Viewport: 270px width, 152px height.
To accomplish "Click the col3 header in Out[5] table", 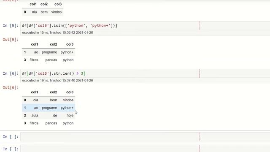I will pos(70,44).
